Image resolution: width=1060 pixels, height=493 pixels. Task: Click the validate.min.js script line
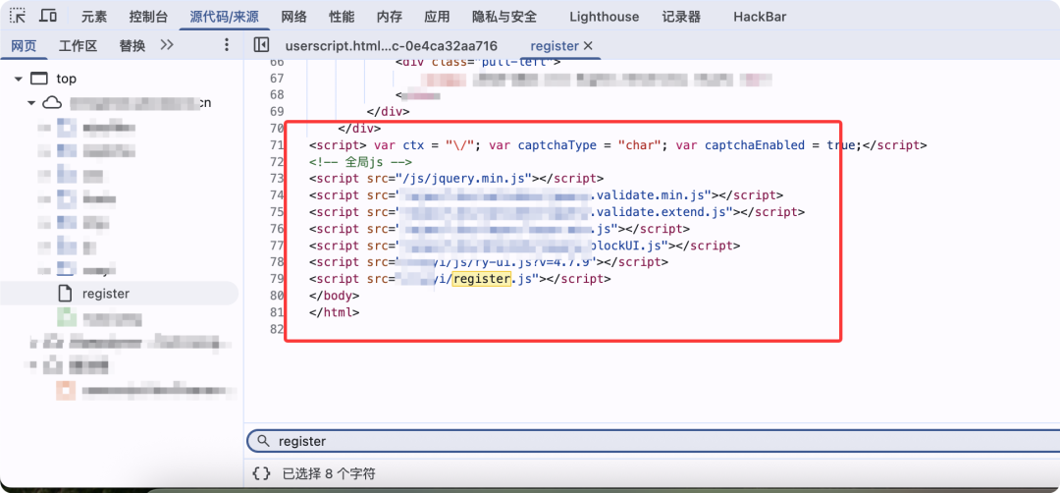pyautogui.click(x=547, y=195)
